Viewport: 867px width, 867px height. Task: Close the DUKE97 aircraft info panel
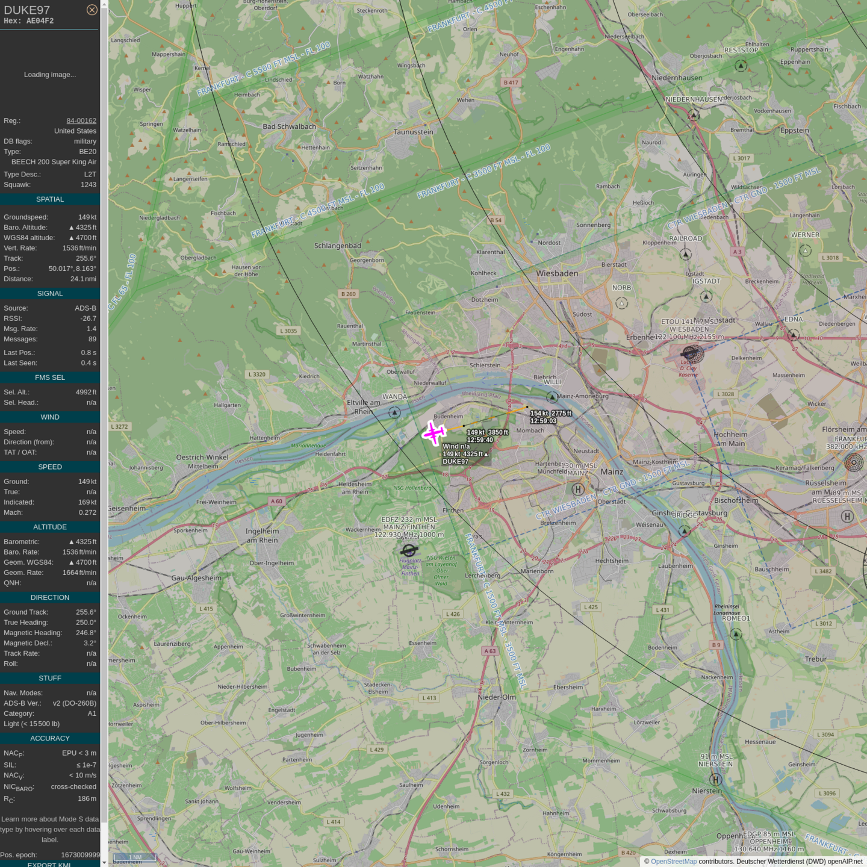point(92,10)
